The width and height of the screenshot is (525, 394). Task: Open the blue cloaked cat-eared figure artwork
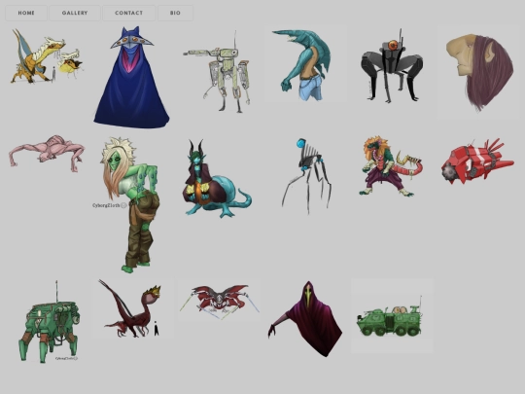[131, 78]
